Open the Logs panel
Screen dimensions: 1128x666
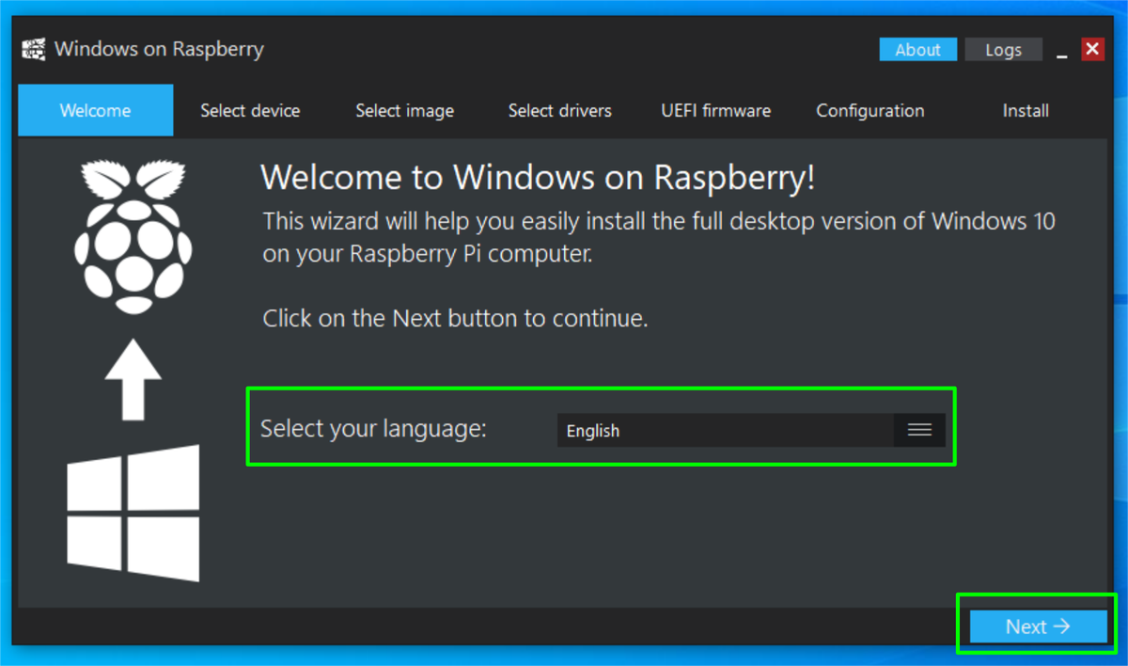pyautogui.click(x=1003, y=49)
